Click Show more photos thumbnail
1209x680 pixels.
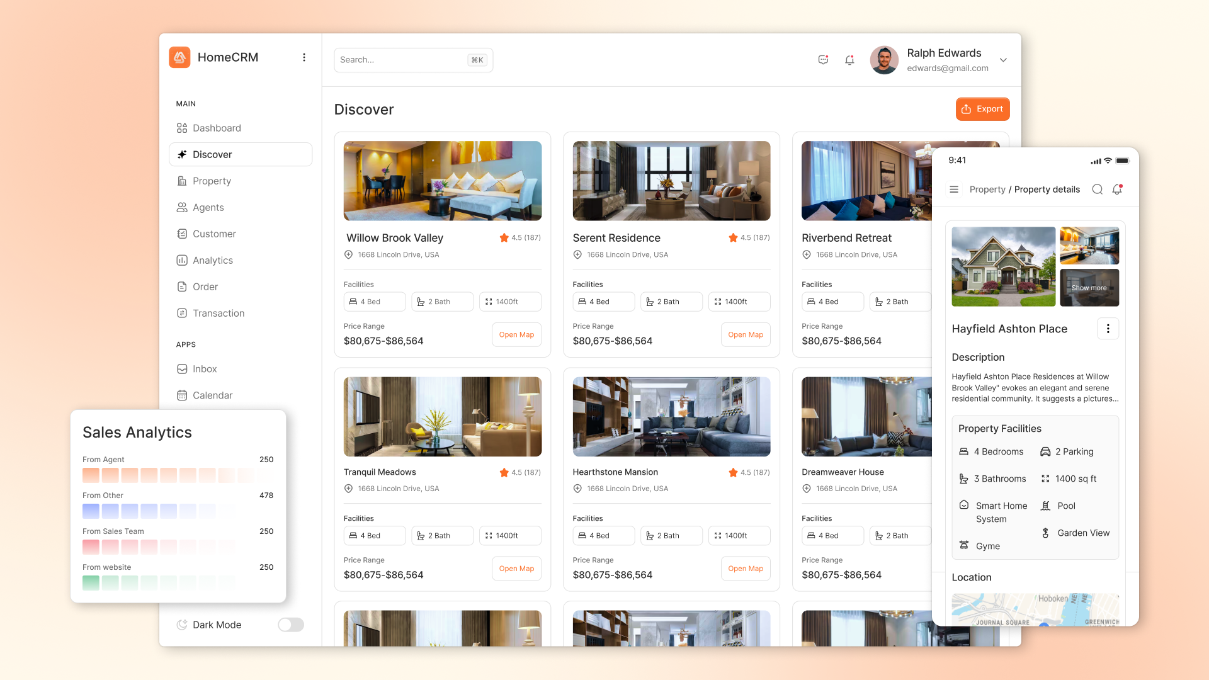(1089, 288)
